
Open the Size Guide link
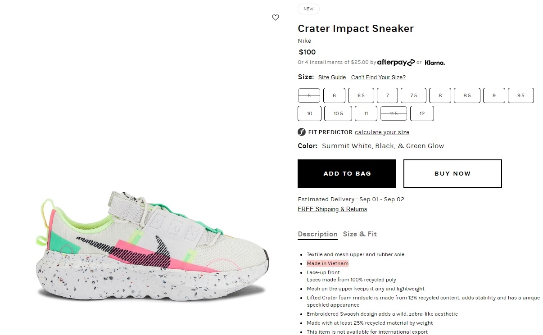coord(332,77)
